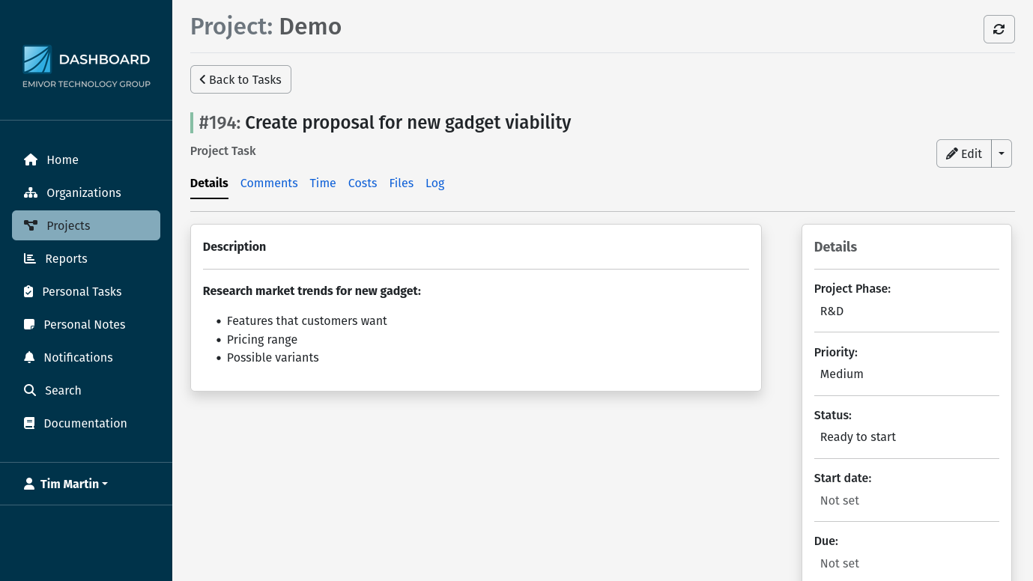Click the pencil icon in Edit
The height and width of the screenshot is (581, 1033).
click(x=952, y=153)
